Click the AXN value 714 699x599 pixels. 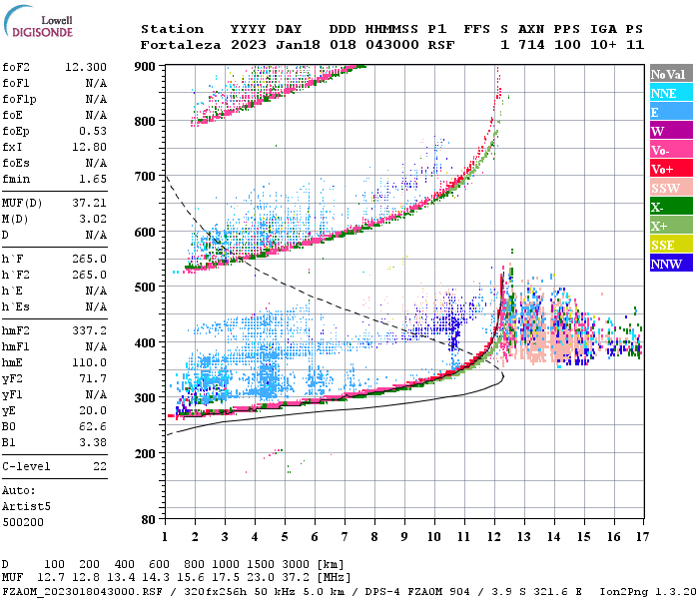tap(531, 45)
